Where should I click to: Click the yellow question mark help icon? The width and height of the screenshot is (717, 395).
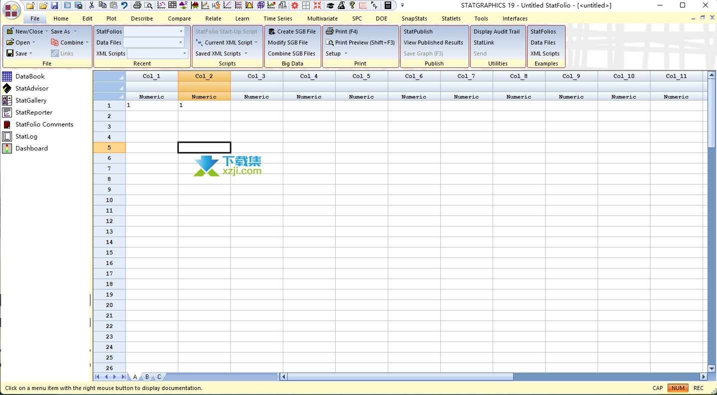pyautogui.click(x=352, y=5)
